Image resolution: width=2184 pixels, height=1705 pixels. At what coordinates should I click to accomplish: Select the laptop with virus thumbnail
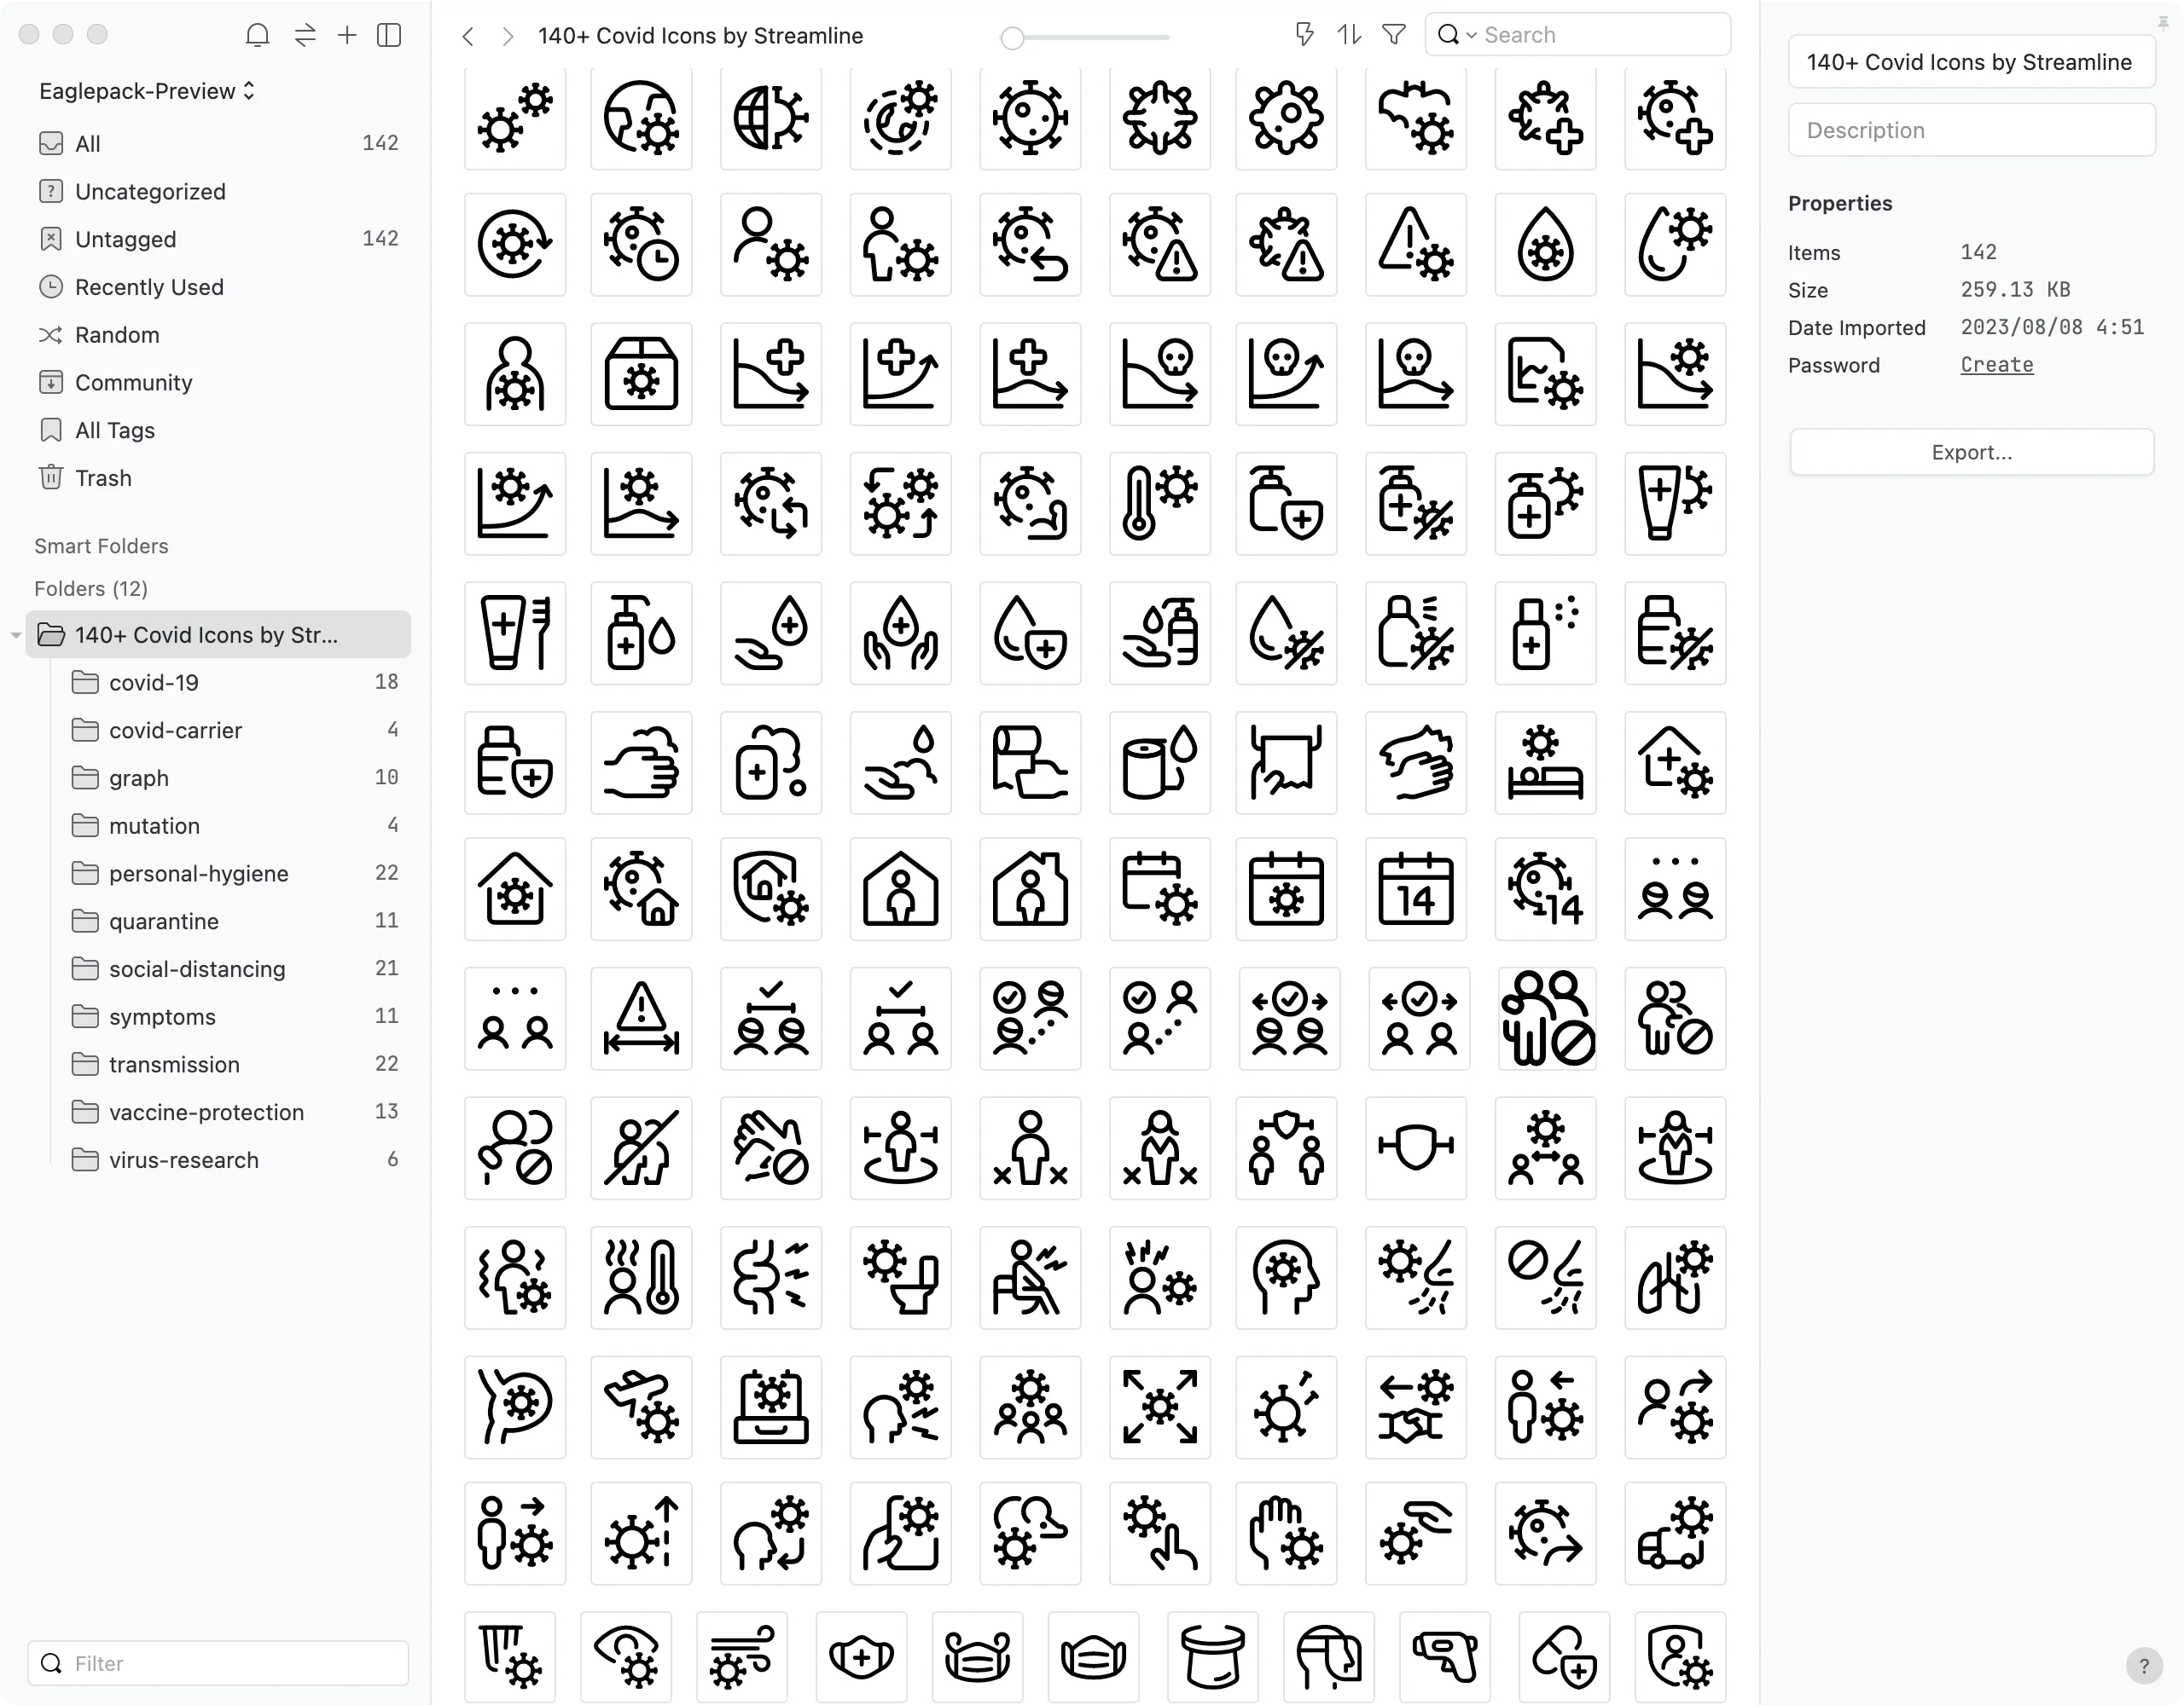click(771, 1407)
